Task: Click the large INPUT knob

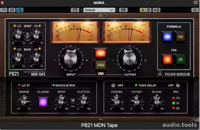Action: click(x=71, y=58)
